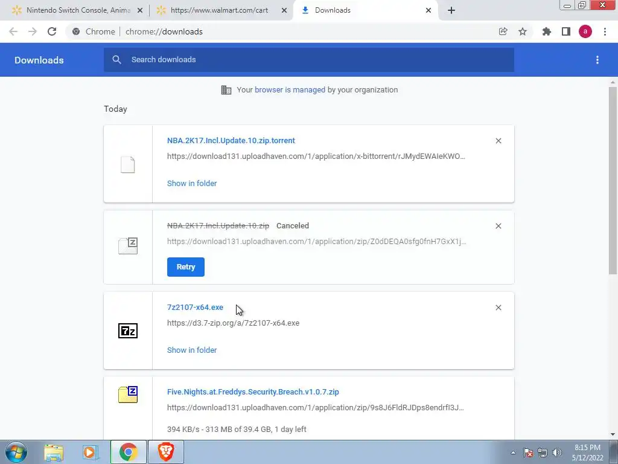Viewport: 618px width, 464px height.
Task: Close the walmart.com/cart tab
Action: pos(284,10)
